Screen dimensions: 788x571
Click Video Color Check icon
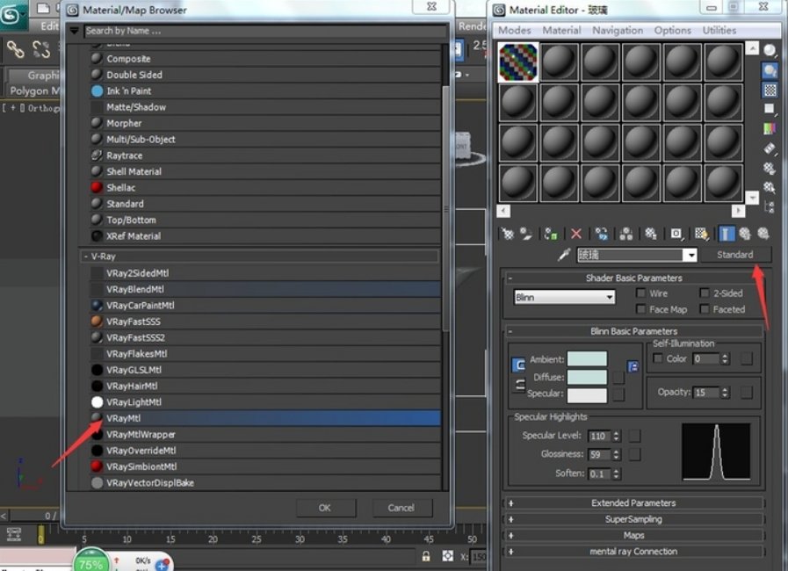(x=770, y=128)
